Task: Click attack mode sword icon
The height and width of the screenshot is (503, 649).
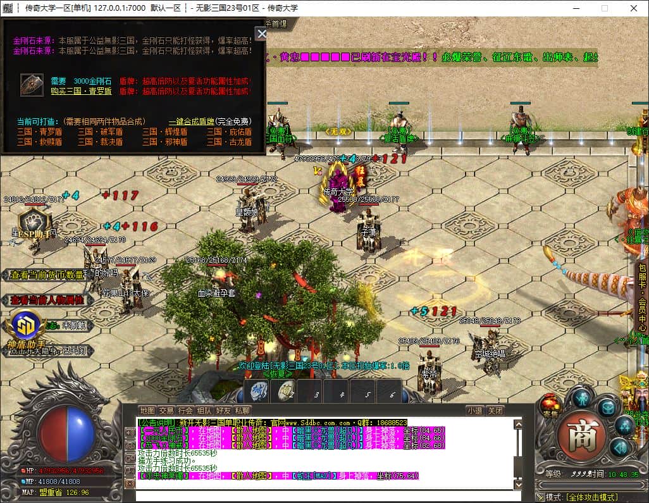Action: pyautogui.click(x=540, y=497)
